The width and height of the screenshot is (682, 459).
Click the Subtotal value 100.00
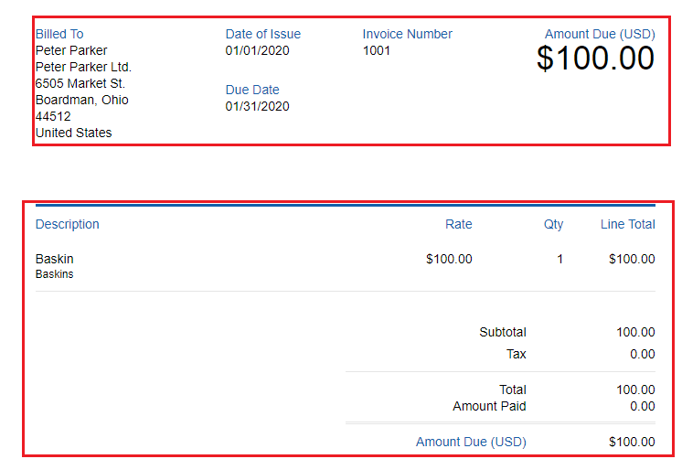click(x=635, y=332)
